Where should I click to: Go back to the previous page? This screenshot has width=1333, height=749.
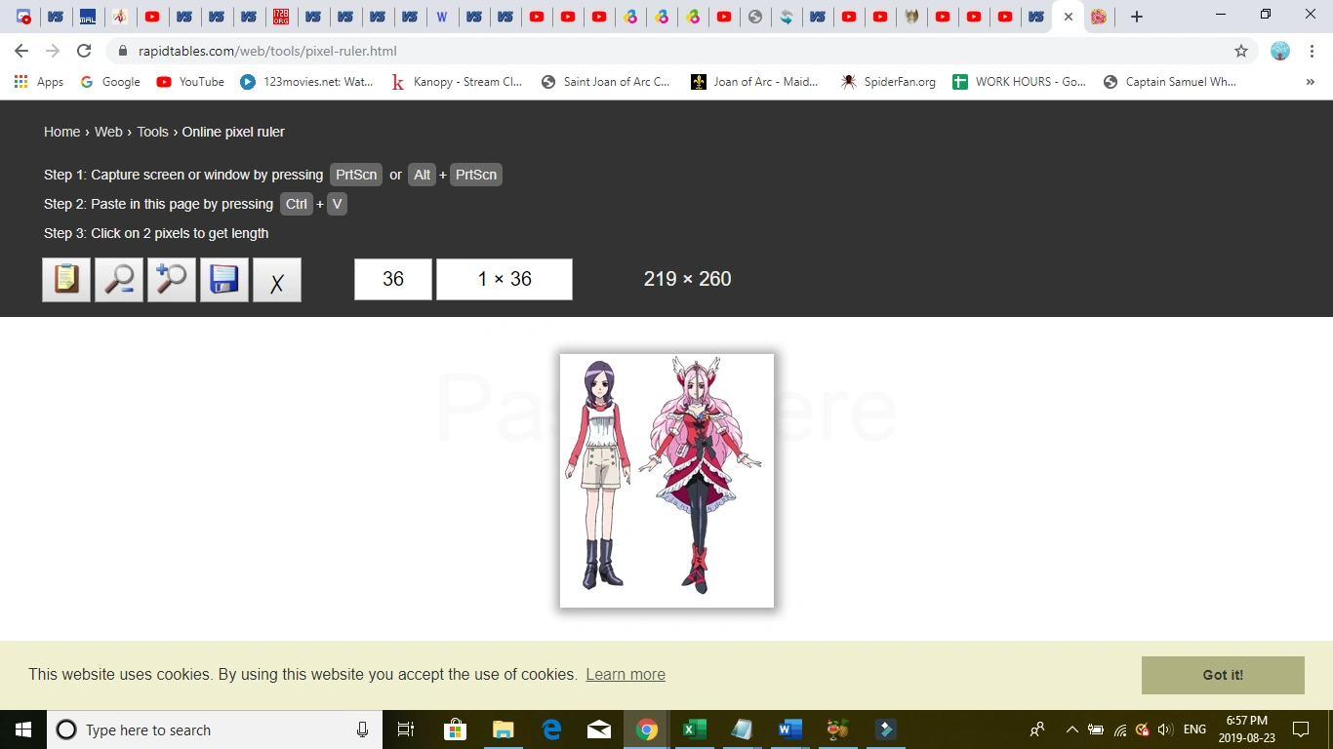[21, 51]
